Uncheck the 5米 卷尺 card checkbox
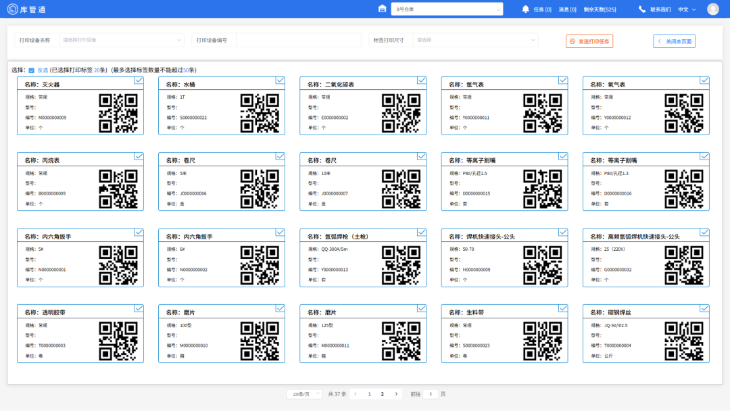This screenshot has height=411, width=730. (280, 156)
